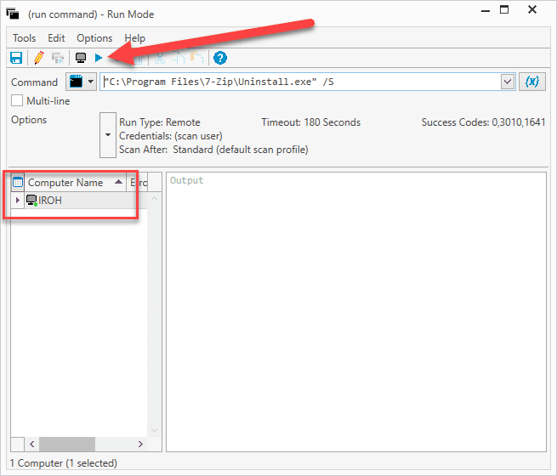Click the horizontal scrollbar left arrow
This screenshot has width=557, height=476.
[32, 444]
